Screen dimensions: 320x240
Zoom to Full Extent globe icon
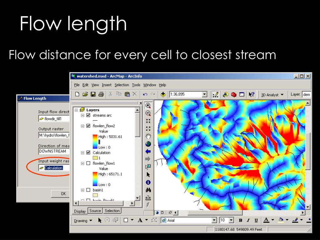click(148, 144)
